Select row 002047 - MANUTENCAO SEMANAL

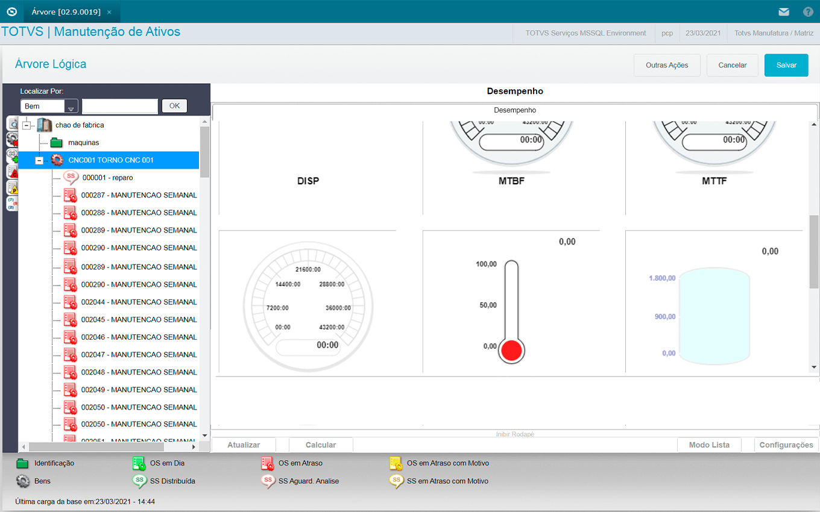coord(139,354)
